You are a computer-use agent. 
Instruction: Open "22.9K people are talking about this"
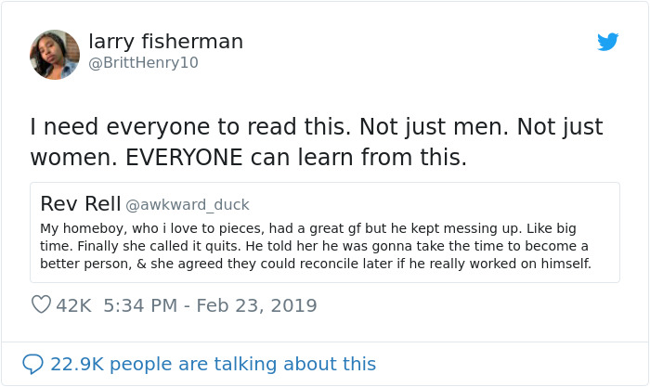coord(213,364)
